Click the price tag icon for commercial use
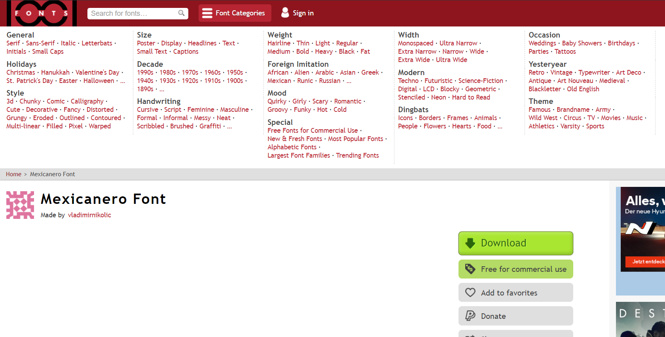Image resolution: width=665 pixels, height=337 pixels. click(x=470, y=269)
